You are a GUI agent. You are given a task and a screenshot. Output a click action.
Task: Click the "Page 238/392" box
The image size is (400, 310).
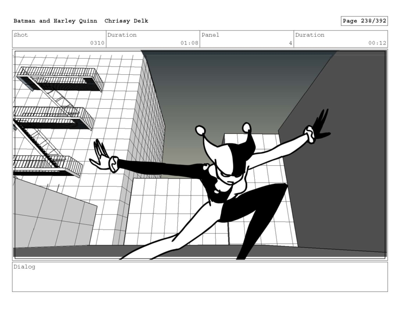coord(364,21)
